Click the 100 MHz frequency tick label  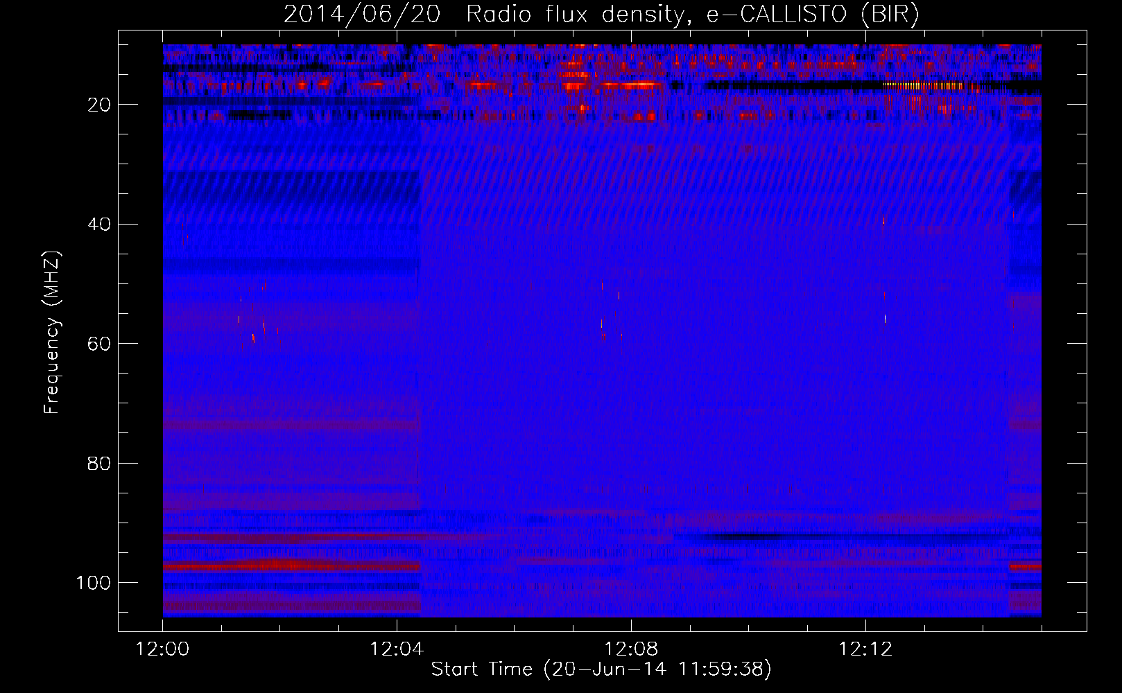click(x=94, y=583)
